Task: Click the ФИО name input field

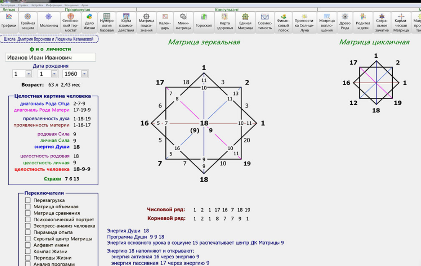Action: (50, 58)
